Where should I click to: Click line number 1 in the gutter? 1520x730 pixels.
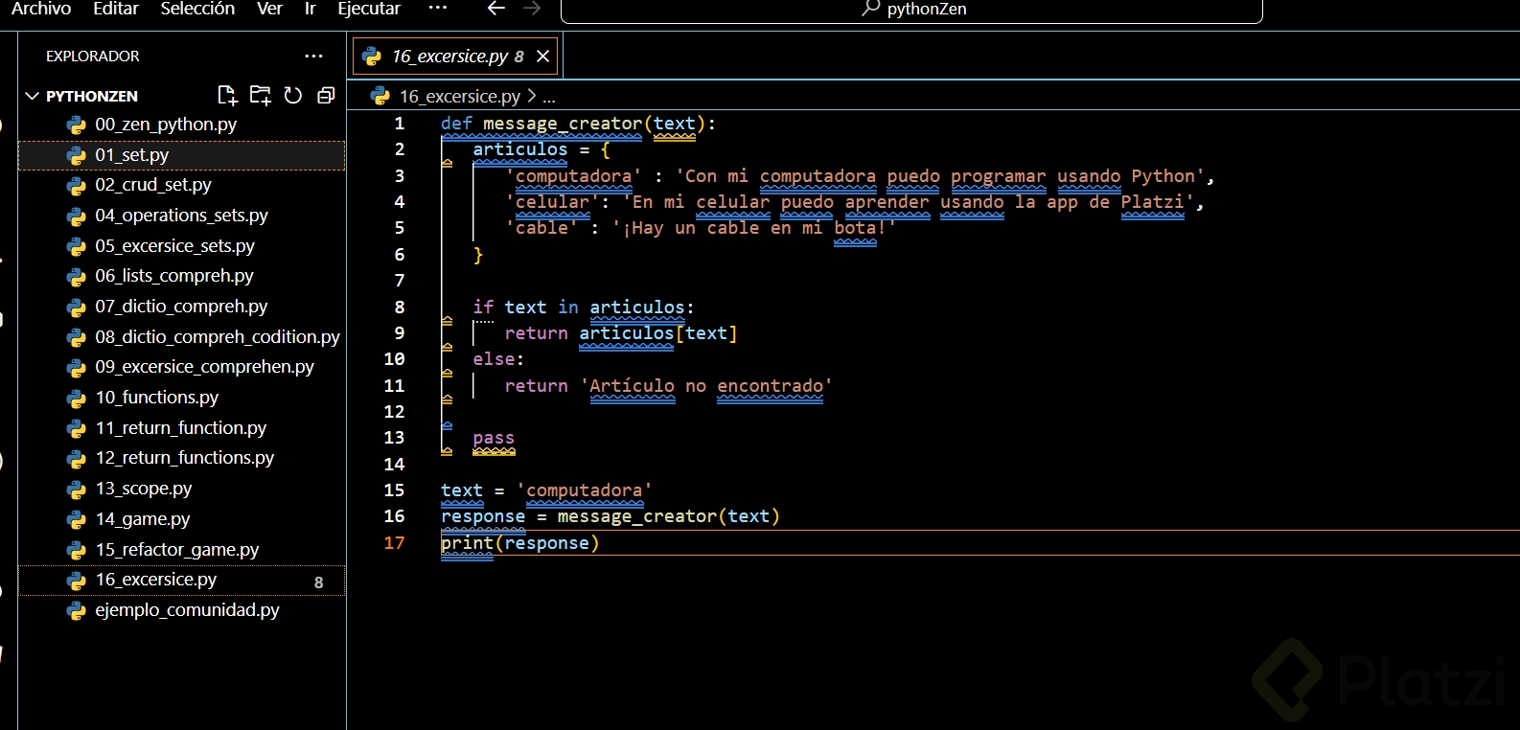(x=400, y=124)
